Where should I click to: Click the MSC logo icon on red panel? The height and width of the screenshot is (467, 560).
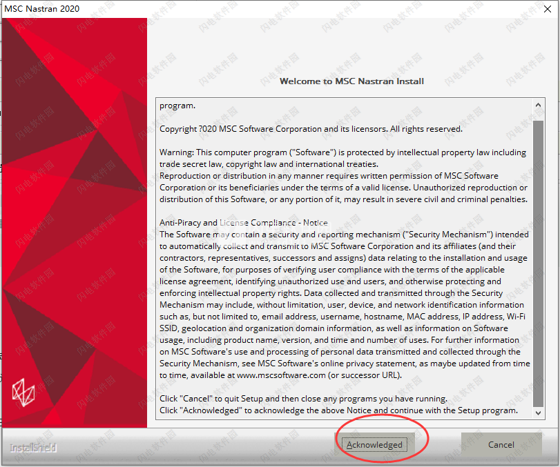point(23,393)
